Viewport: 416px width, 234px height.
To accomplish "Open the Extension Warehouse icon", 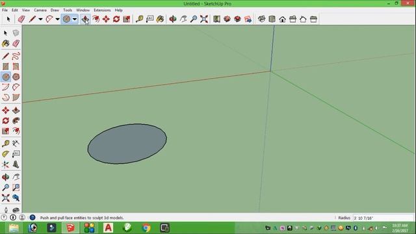I will click(237, 19).
